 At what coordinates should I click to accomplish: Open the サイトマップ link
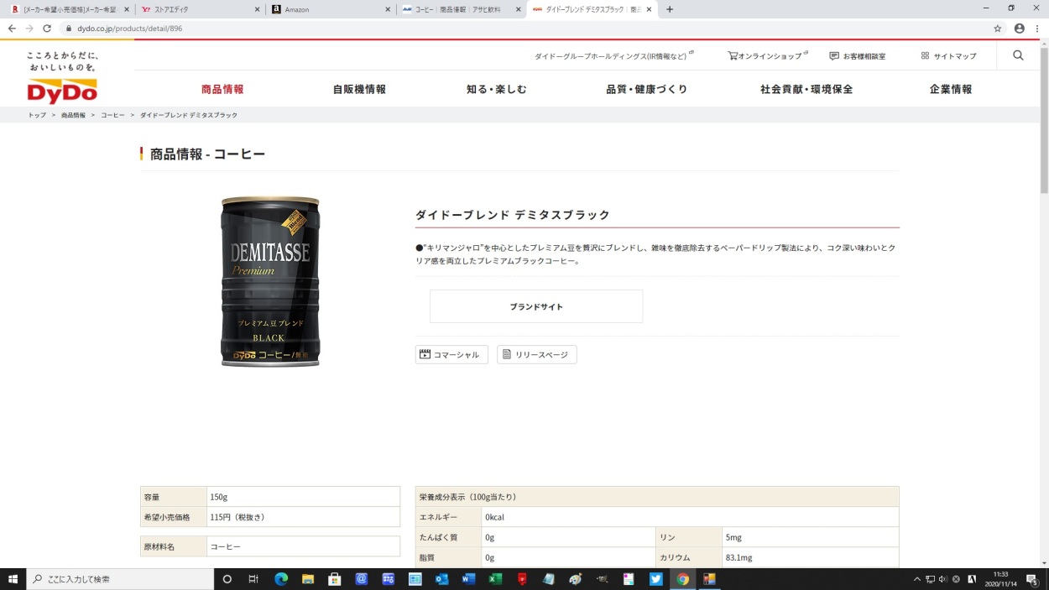949,56
